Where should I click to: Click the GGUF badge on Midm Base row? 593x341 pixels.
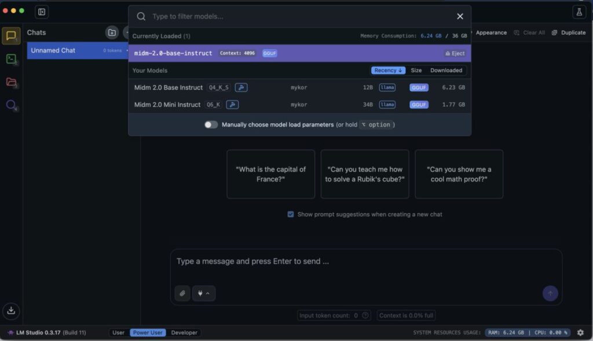click(419, 87)
